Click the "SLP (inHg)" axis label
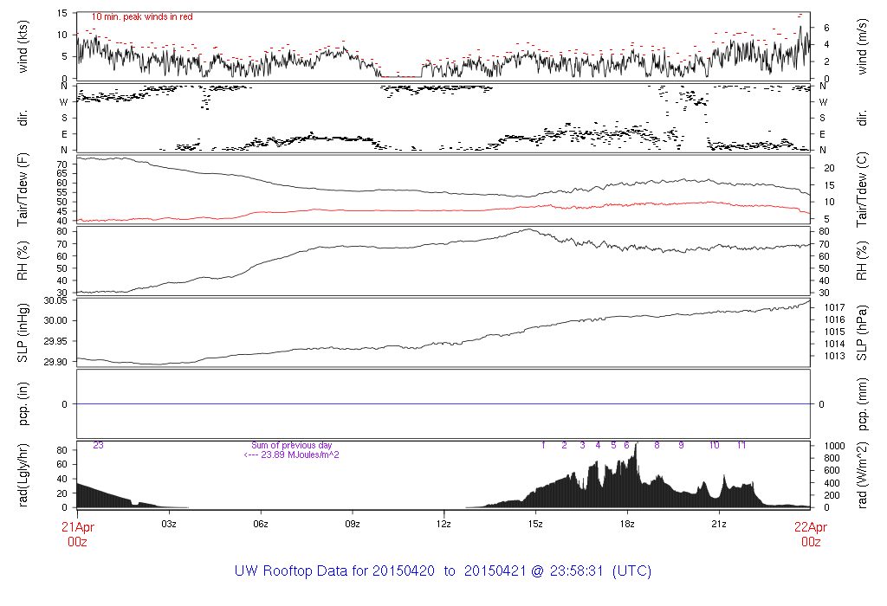 coord(25,333)
